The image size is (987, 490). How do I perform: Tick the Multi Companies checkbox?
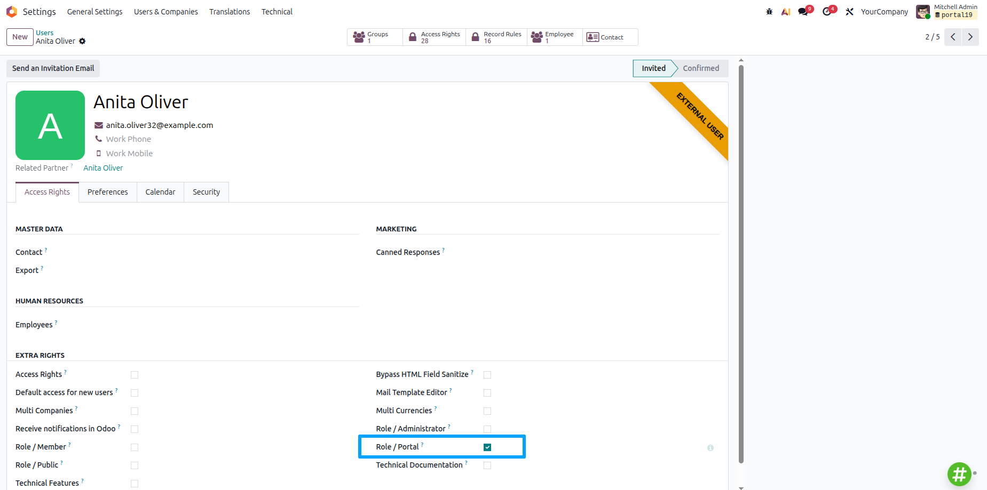(135, 411)
